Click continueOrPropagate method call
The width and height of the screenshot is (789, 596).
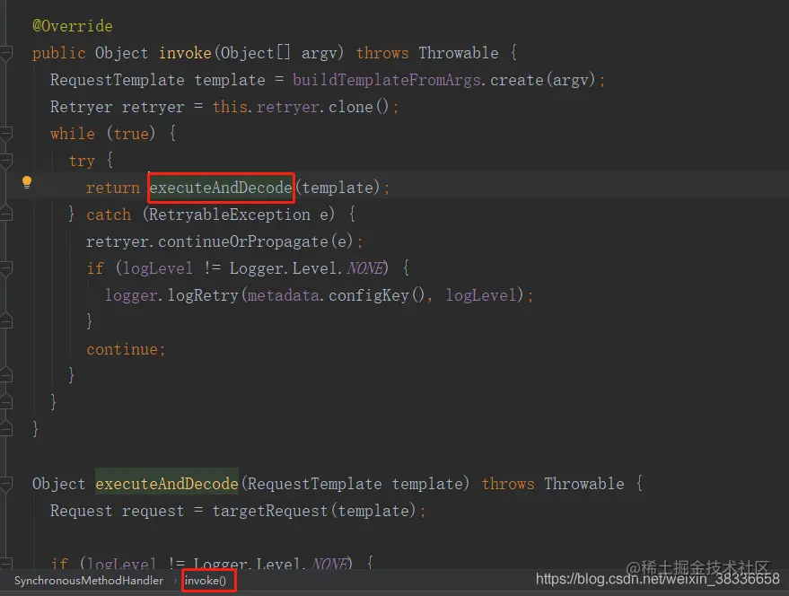click(x=243, y=241)
